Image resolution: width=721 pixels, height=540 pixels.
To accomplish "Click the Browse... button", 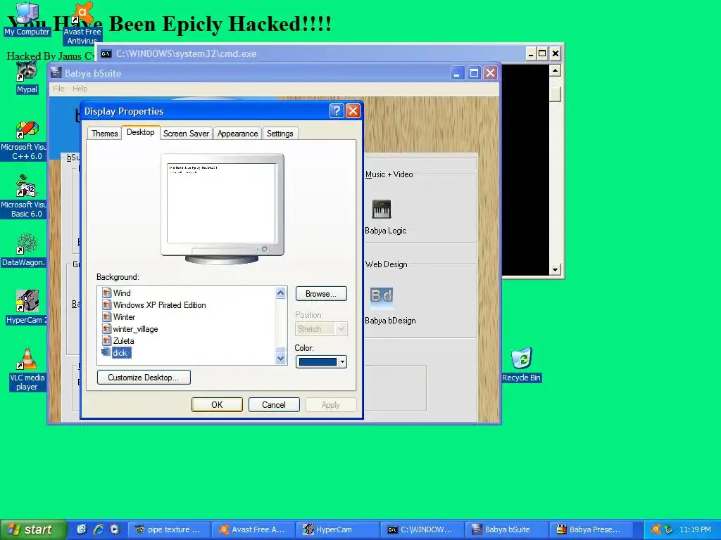I will coord(321,294).
